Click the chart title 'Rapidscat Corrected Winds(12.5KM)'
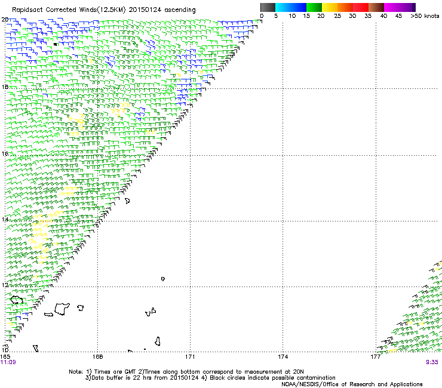 click(x=69, y=10)
